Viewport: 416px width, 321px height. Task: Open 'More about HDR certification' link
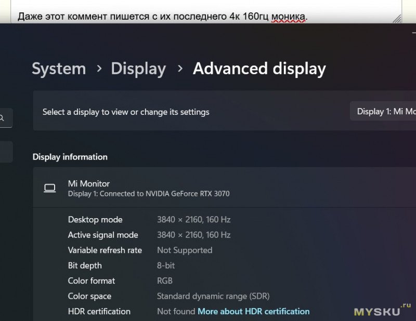[x=254, y=311]
